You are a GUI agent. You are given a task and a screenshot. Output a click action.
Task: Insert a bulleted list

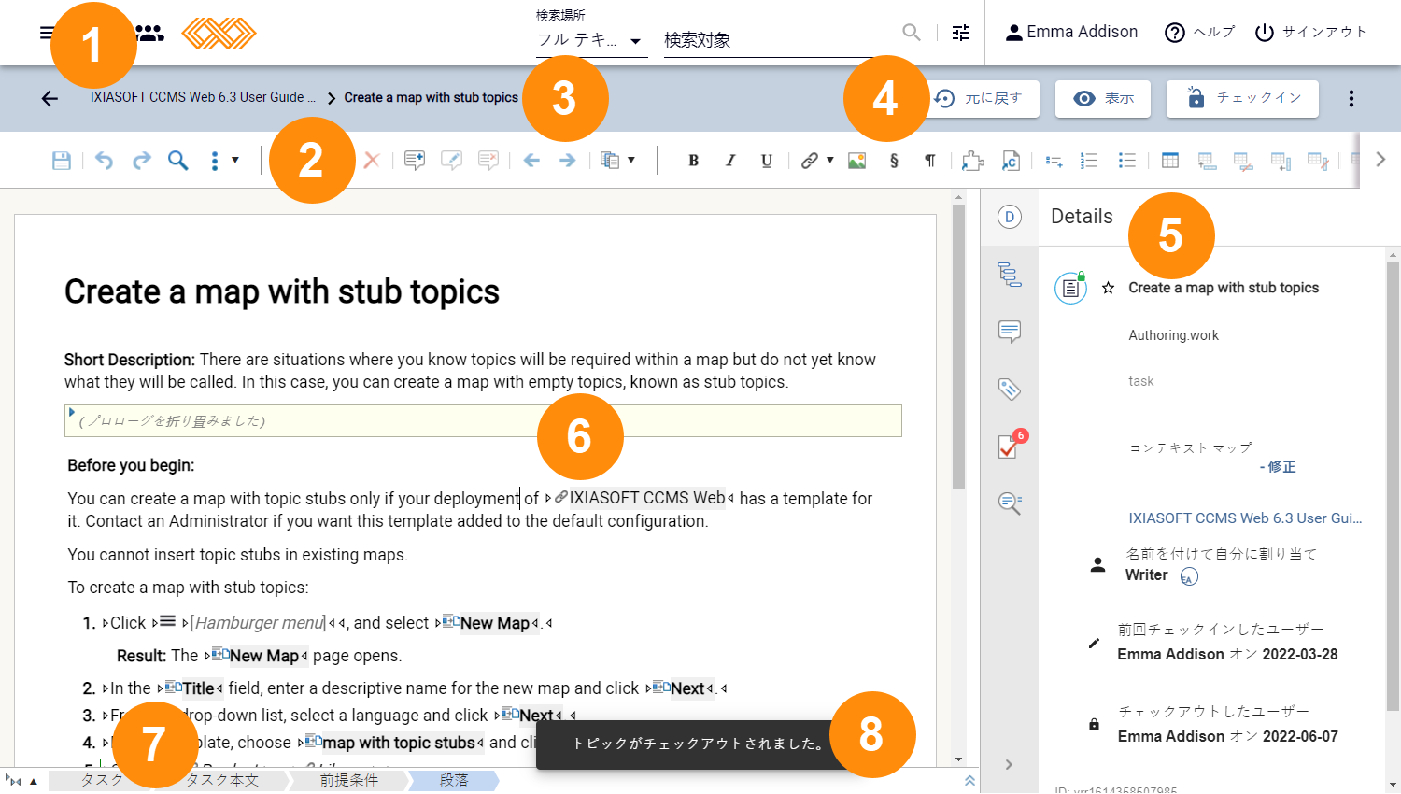click(x=1126, y=161)
